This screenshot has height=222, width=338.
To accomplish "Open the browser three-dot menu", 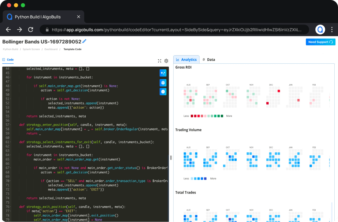I will pos(332,30).
